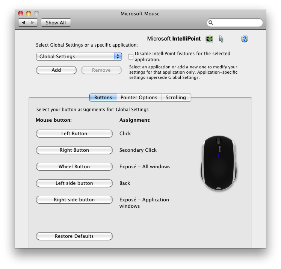
Task: Click the Remove application button
Action: (x=101, y=70)
